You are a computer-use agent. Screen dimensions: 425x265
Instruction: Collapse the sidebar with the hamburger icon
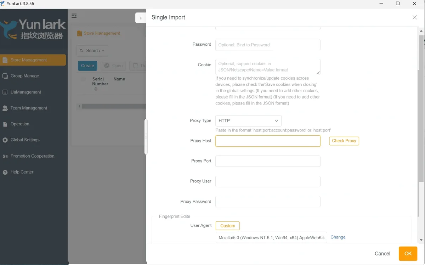74,16
